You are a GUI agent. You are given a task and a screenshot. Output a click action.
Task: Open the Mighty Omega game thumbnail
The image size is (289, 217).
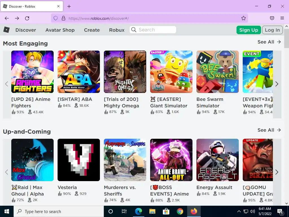click(125, 72)
